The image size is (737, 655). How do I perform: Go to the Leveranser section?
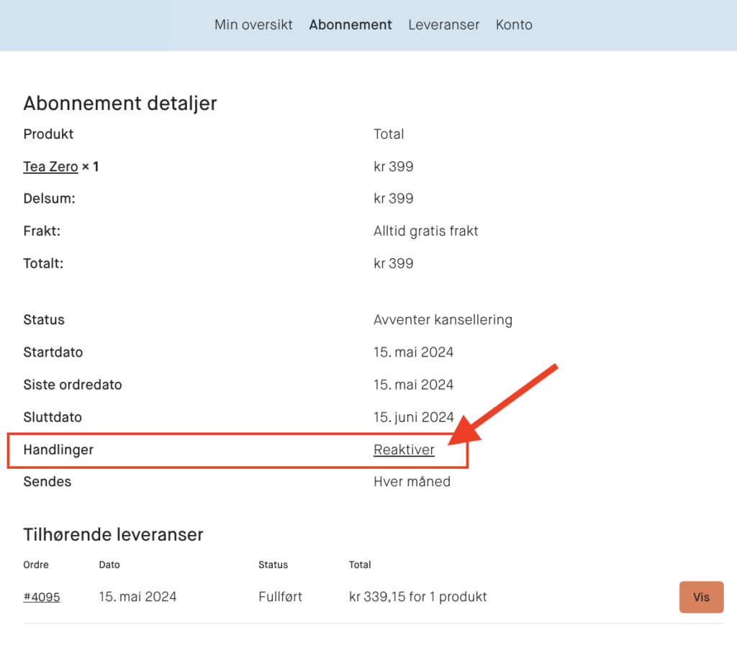coord(443,24)
